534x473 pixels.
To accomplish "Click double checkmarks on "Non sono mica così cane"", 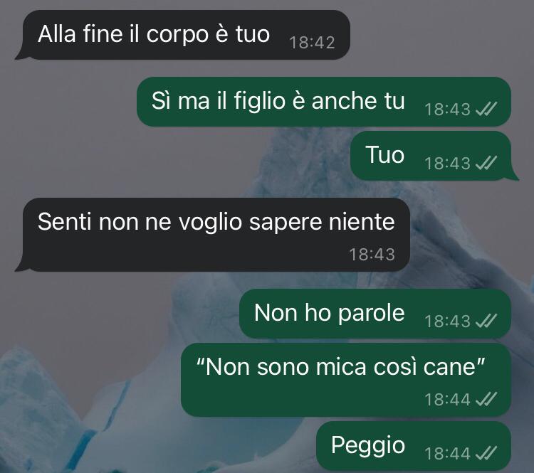I will tap(486, 399).
